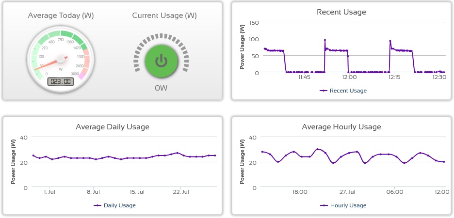Click the 0W current usage value
The image size is (454, 218).
click(161, 88)
